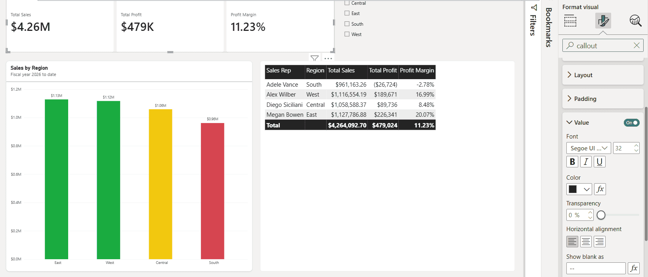Screen dimensions: 648x277
Task: Click the Sales by Region chart title
Action: [29, 68]
